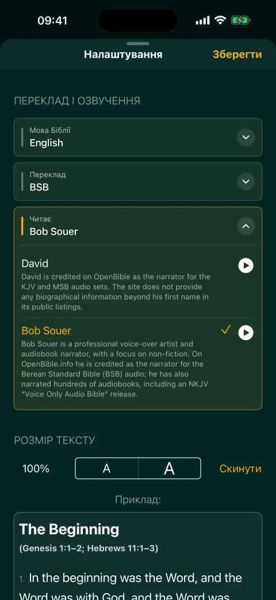The height and width of the screenshot is (600, 276).
Task: Decrease text size with small A
Action: click(106, 468)
